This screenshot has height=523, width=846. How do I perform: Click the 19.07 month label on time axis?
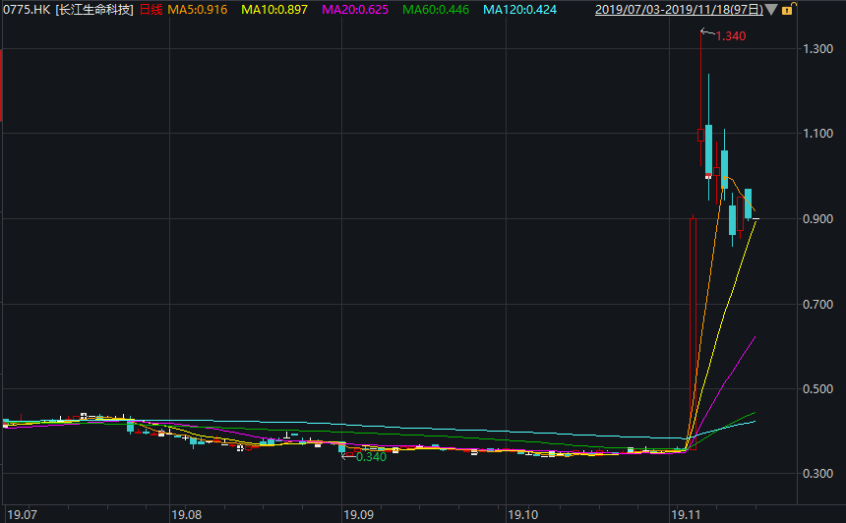coord(22,514)
